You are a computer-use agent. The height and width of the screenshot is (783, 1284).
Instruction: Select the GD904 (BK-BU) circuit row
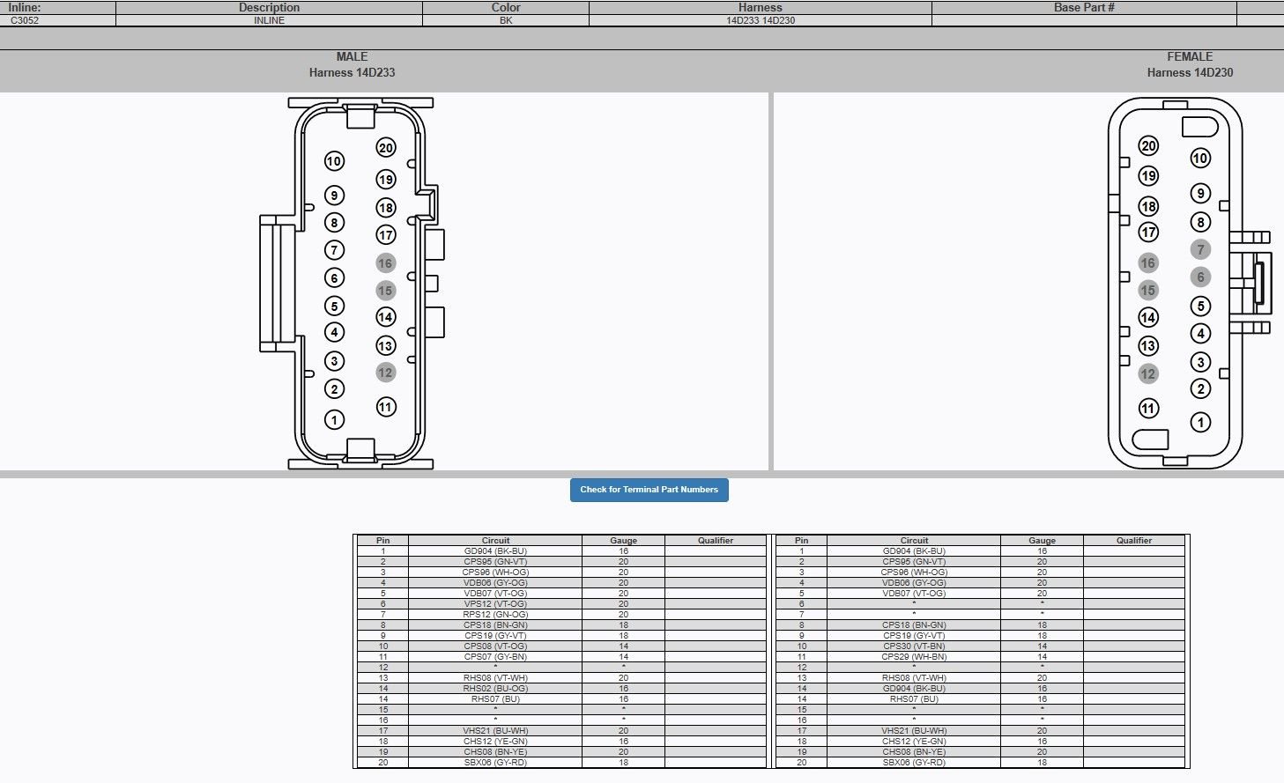point(497,550)
